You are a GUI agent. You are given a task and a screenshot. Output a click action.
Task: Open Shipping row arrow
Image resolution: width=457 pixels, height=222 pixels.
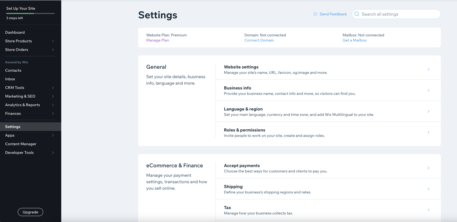tap(428, 189)
